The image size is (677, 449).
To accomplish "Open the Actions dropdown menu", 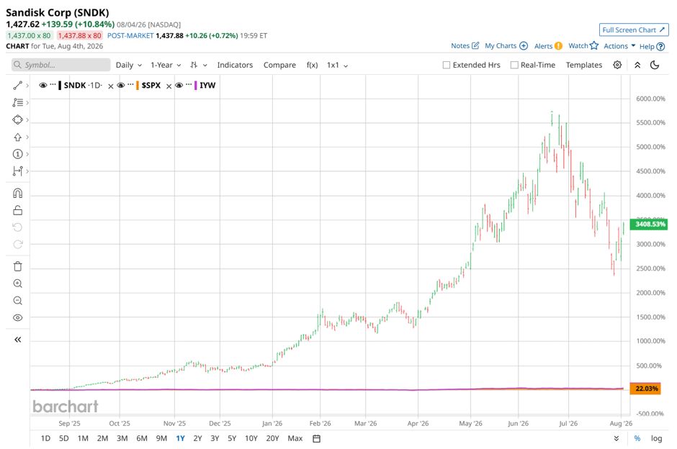I will 619,46.
